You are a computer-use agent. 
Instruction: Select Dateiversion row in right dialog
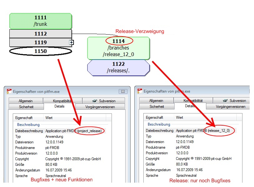(190, 142)
